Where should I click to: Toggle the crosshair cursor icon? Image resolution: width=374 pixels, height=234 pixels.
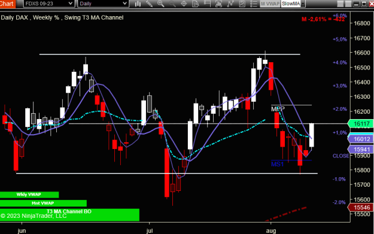click(x=184, y=4)
